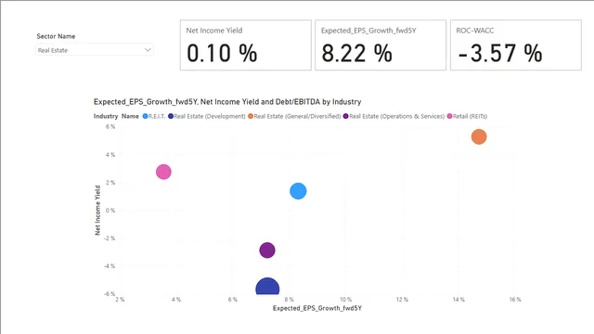594x334 pixels.
Task: Click Real Estate (Development) legend marker
Action: 171,116
